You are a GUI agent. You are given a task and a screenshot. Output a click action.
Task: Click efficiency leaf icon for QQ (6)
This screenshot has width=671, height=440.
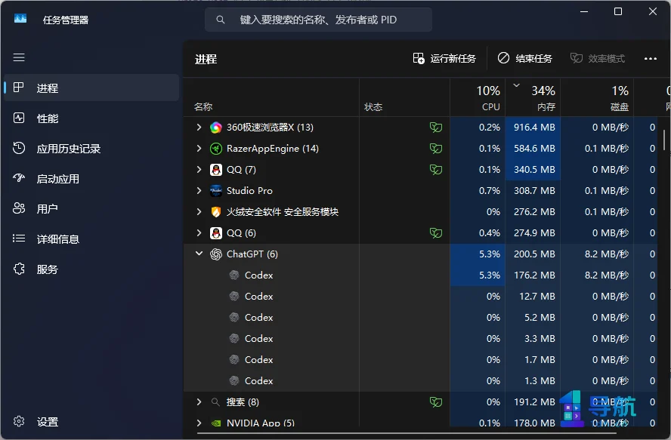436,233
